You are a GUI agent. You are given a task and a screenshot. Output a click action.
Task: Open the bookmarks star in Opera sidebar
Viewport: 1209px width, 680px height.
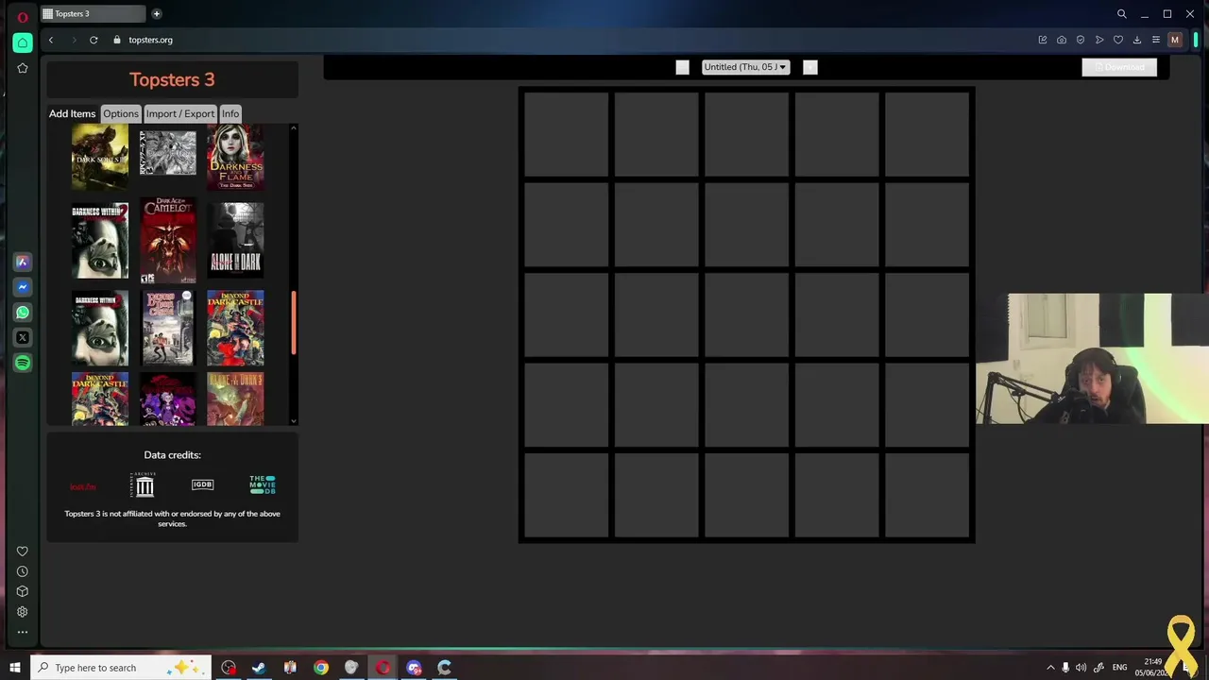click(23, 68)
